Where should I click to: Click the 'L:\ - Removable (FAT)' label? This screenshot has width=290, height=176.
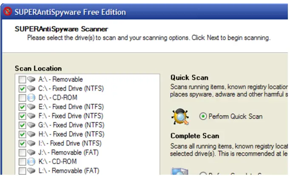point(69,170)
